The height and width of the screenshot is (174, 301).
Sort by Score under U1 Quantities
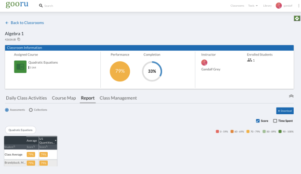[x=43, y=147]
